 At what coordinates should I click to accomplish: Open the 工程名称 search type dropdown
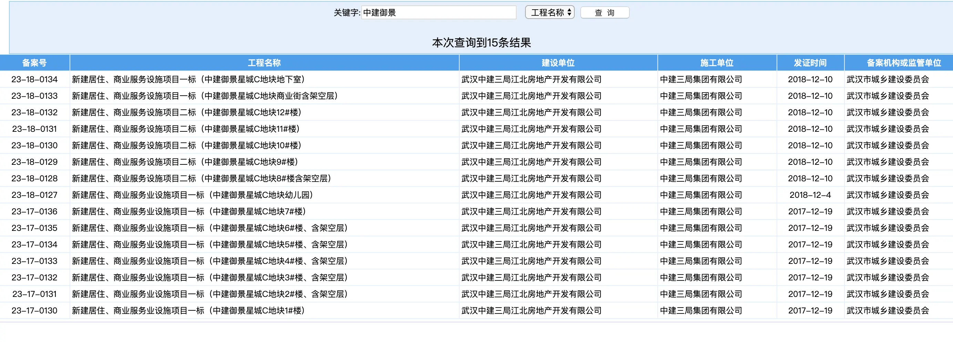(550, 12)
